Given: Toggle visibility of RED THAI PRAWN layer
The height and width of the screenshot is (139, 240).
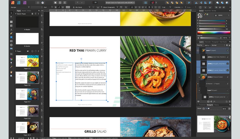Looking at the screenshot, I should point(228,57).
